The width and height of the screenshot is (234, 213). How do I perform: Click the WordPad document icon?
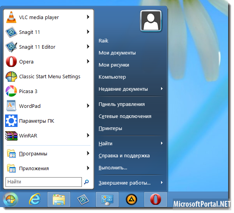click(x=11, y=106)
